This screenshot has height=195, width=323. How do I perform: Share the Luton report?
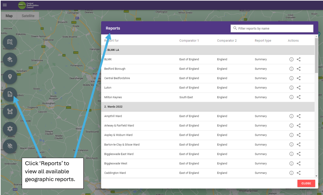(x=298, y=88)
